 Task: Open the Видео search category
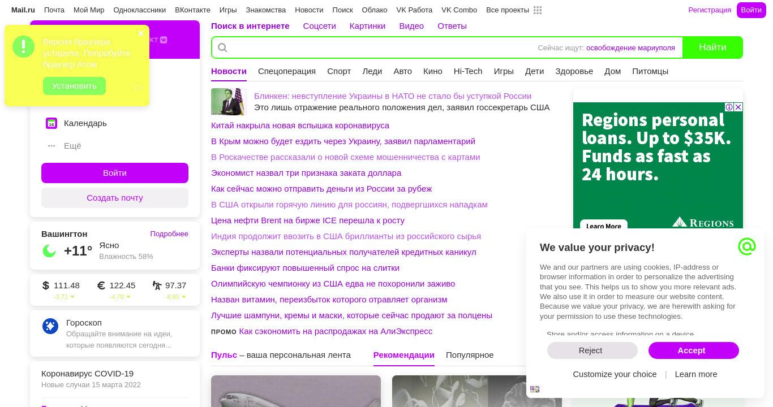click(411, 26)
